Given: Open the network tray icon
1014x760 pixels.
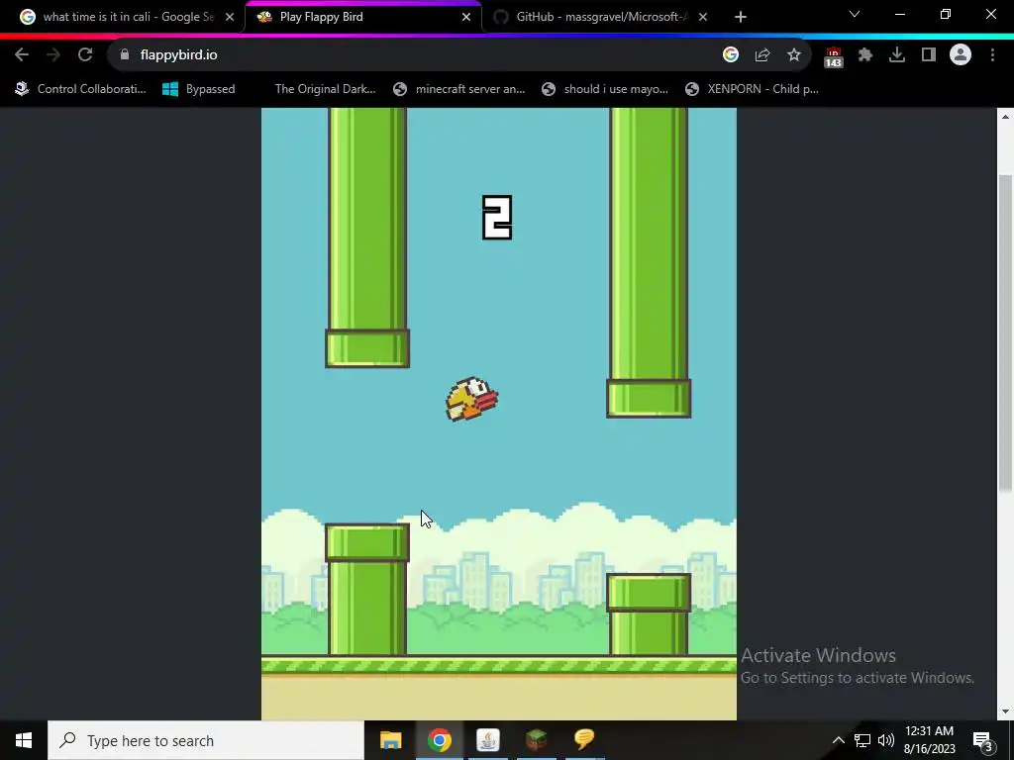Looking at the screenshot, I should 862,740.
